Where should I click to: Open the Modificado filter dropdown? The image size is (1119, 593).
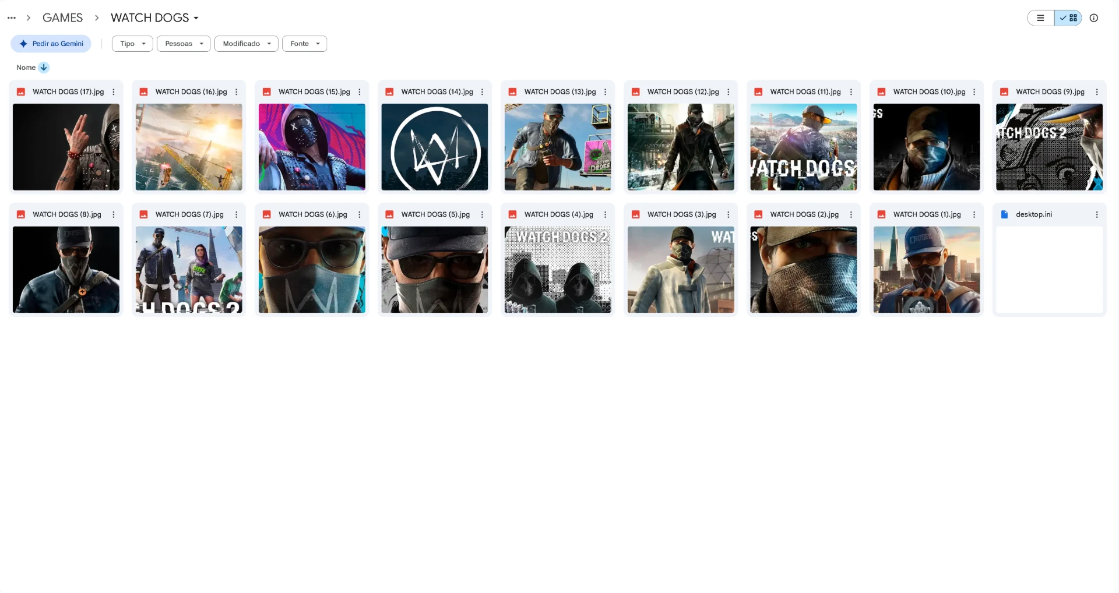coord(247,44)
